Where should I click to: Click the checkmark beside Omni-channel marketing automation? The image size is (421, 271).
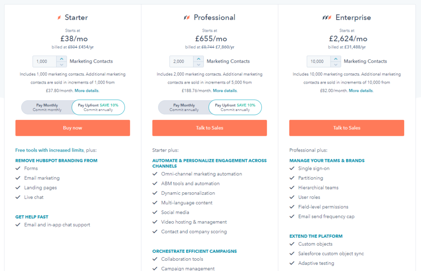tap(154, 174)
